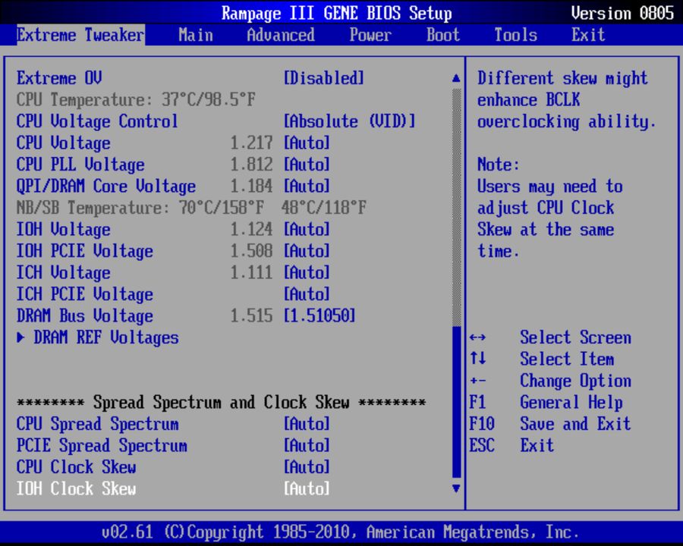Viewport: 683px width, 546px height.
Task: Click the American Megatrends copyright footer
Action: [x=340, y=532]
